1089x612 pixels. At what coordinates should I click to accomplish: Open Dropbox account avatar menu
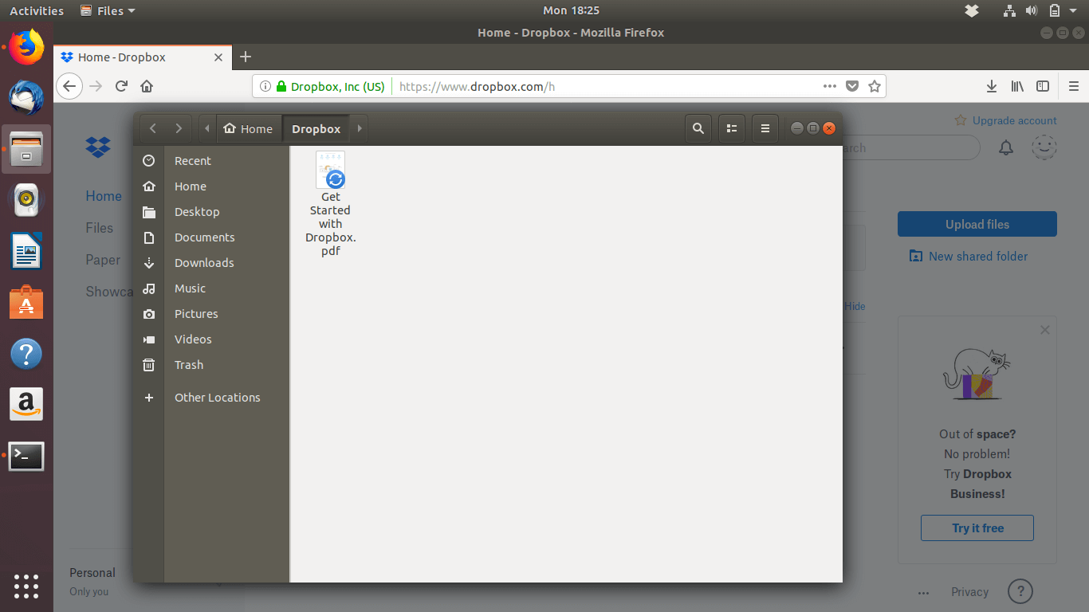coord(1044,147)
